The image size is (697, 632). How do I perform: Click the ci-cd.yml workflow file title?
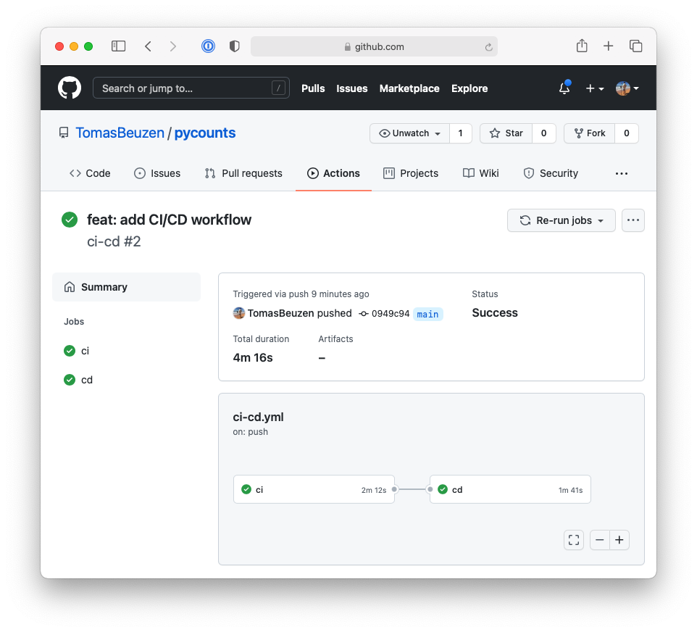click(x=258, y=417)
